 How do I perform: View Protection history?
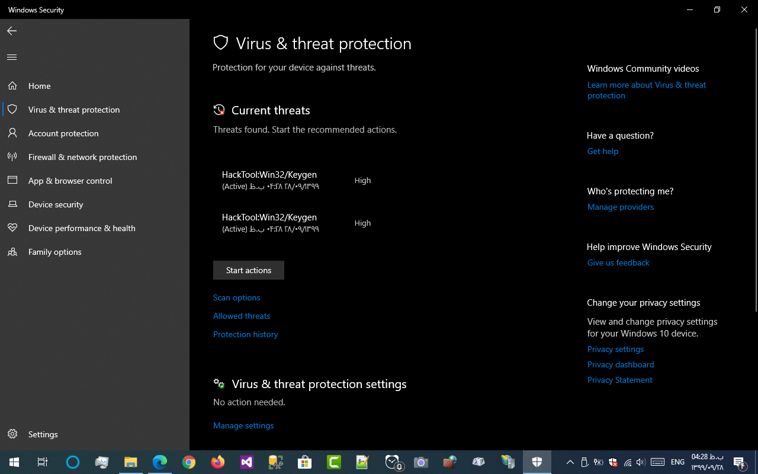[245, 334]
